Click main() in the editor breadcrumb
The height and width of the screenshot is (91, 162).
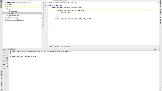[57, 47]
